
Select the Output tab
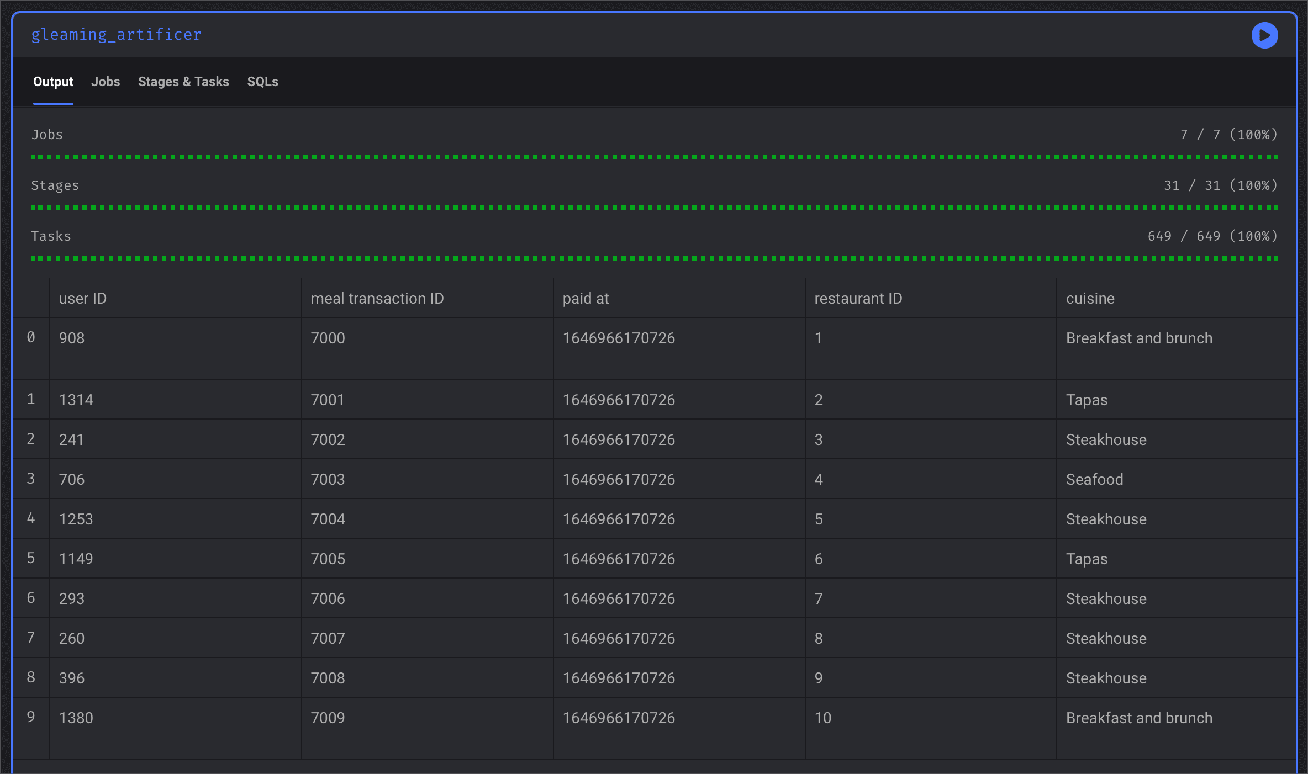[53, 82]
